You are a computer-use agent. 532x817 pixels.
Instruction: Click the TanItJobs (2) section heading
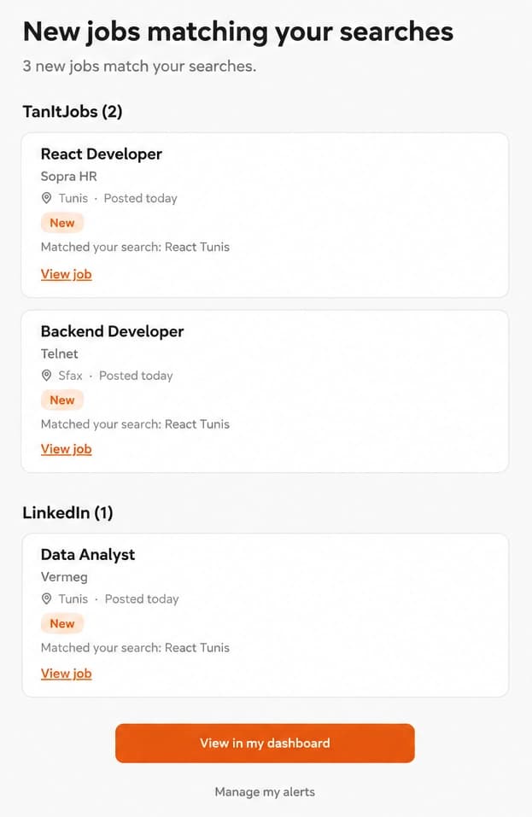pos(73,112)
